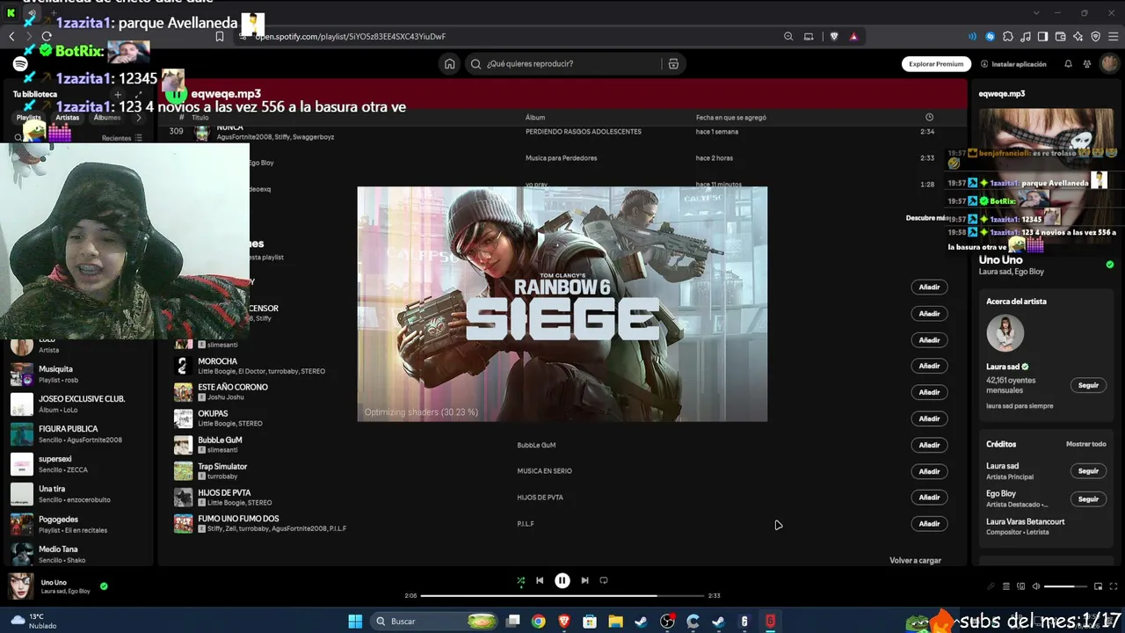
Task: Open OBS Studio from taskbar
Action: pyautogui.click(x=668, y=622)
